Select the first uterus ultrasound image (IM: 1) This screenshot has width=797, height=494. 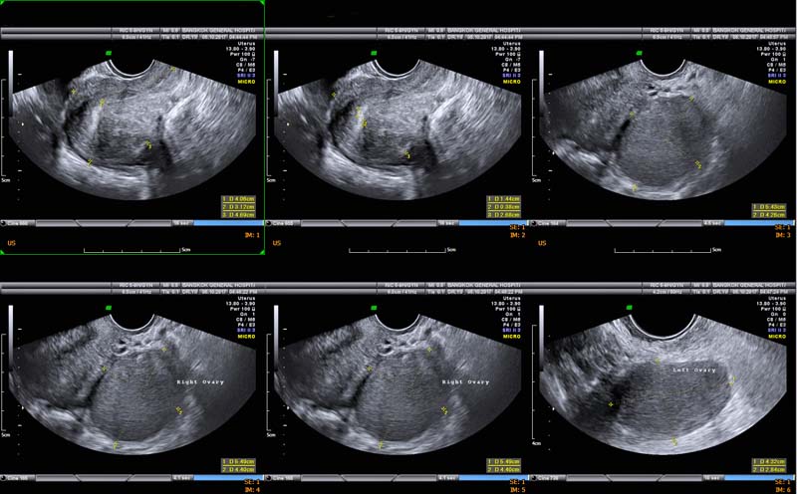click(x=133, y=129)
